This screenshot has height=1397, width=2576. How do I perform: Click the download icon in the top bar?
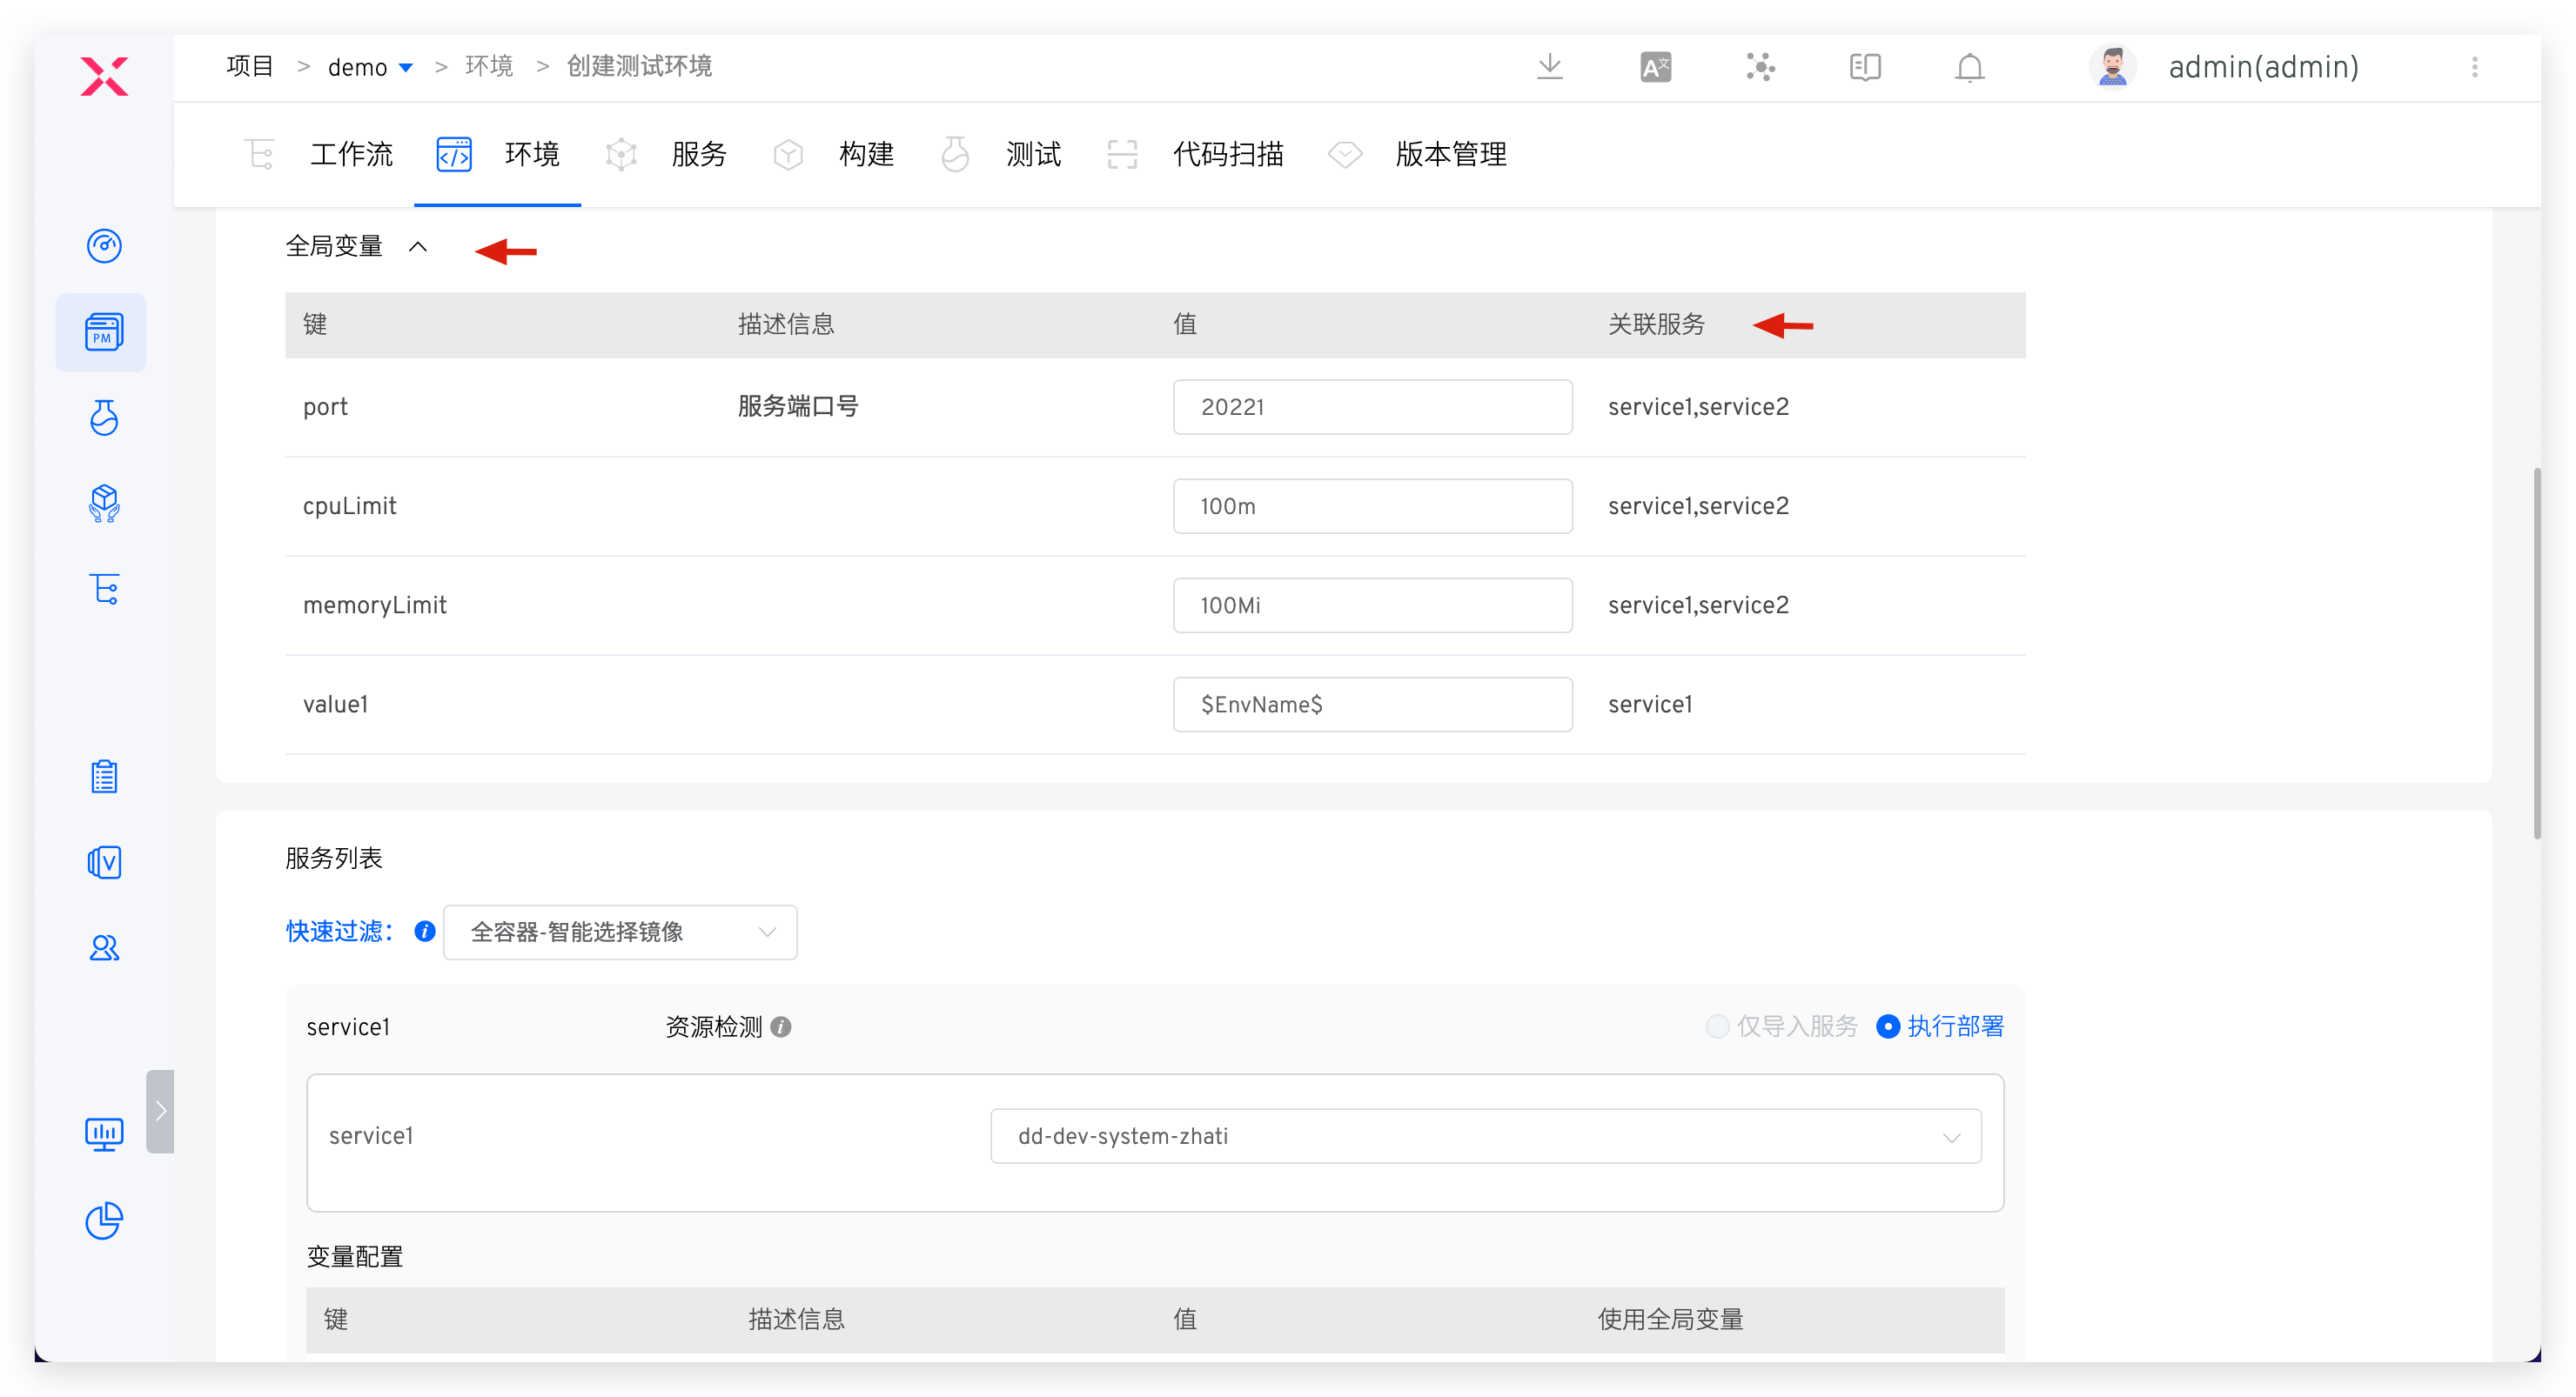[1550, 66]
